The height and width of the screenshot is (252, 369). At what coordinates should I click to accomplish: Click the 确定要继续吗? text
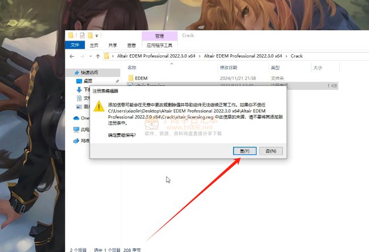pos(122,135)
